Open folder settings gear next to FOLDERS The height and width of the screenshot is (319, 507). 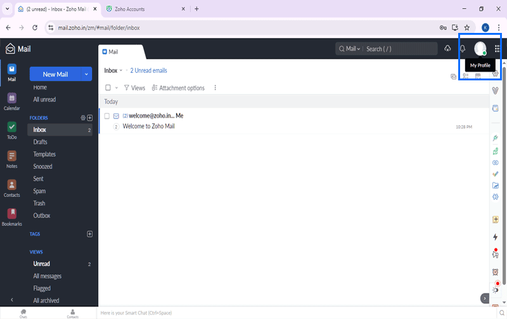click(x=83, y=118)
